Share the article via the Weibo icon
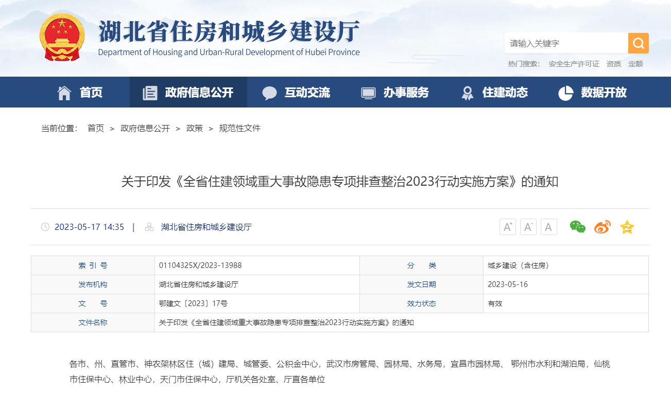This screenshot has height=394, width=671. coord(602,226)
